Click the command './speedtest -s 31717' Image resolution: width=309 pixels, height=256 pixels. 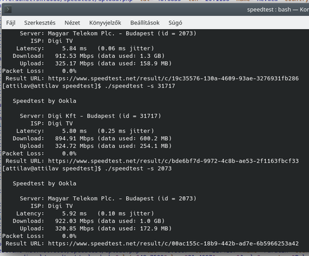click(x=140, y=86)
